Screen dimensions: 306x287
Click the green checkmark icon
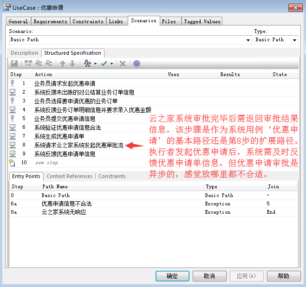[x=104, y=64]
